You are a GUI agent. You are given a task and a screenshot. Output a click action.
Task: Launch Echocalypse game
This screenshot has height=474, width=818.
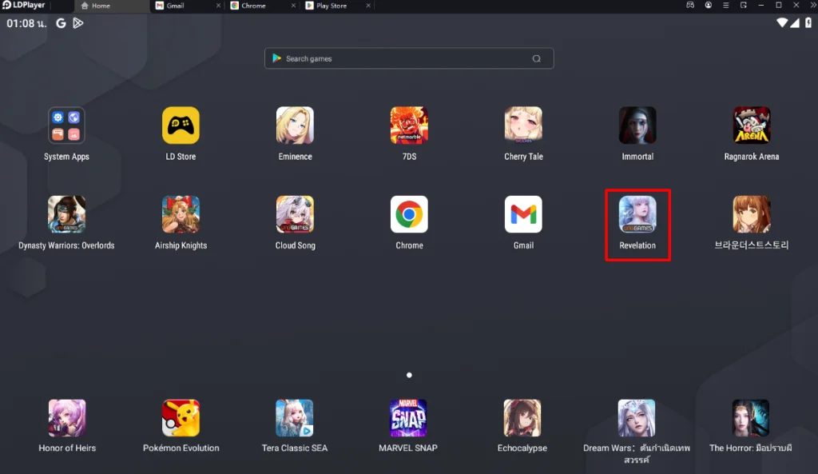click(x=522, y=417)
